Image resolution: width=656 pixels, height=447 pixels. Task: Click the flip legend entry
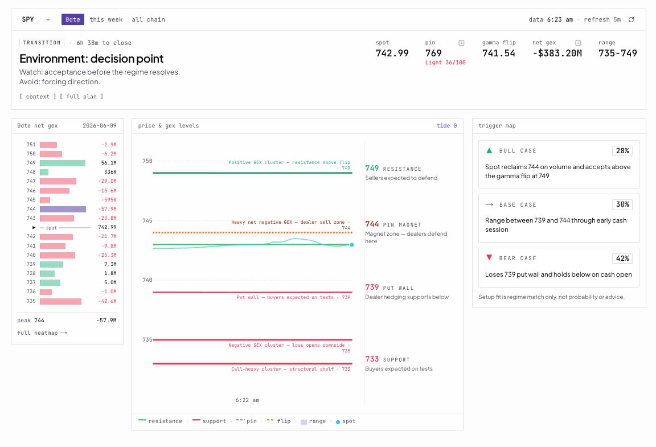(x=278, y=421)
